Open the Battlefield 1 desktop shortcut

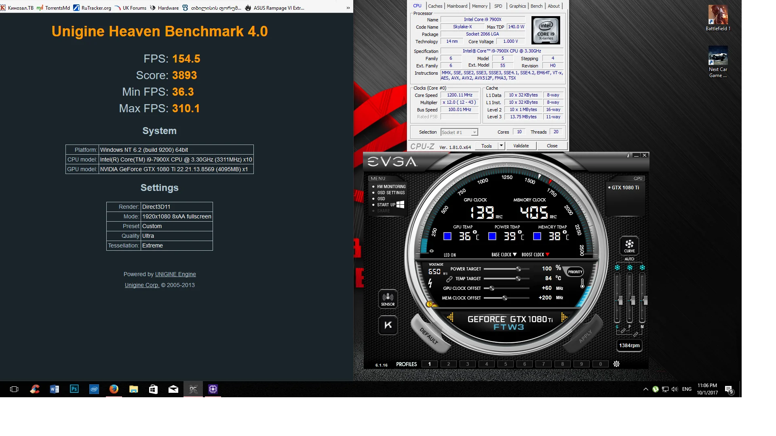718,18
